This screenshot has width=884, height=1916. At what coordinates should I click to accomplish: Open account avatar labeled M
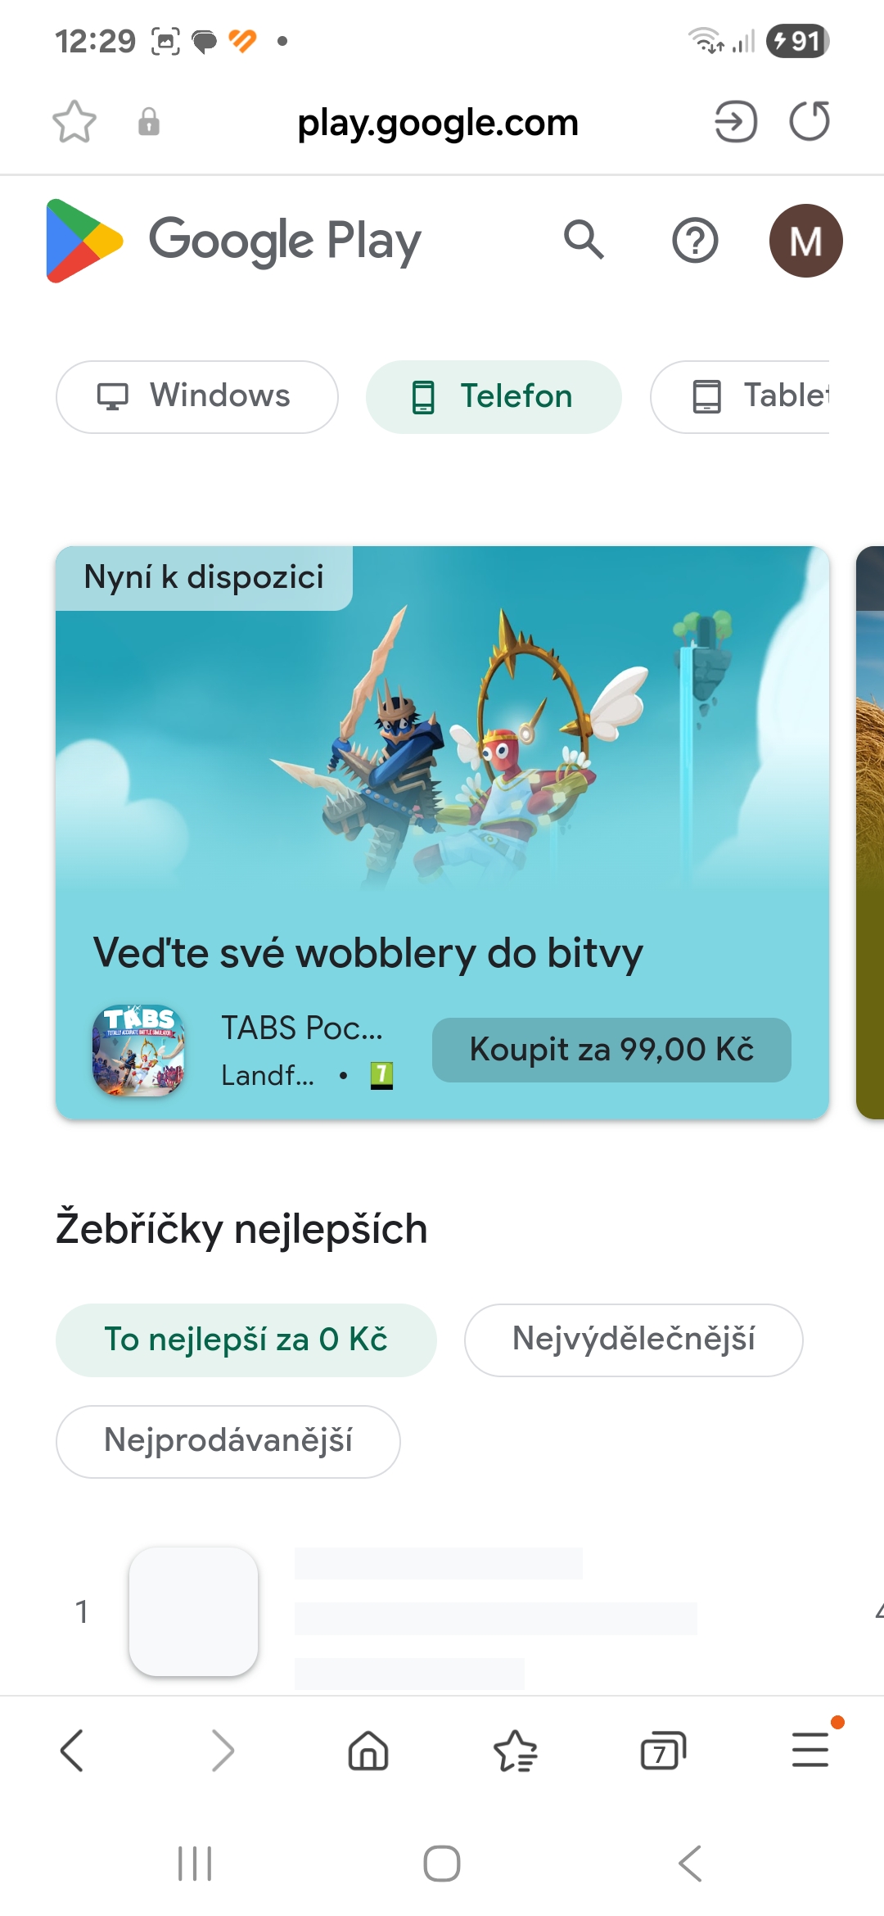[806, 241]
